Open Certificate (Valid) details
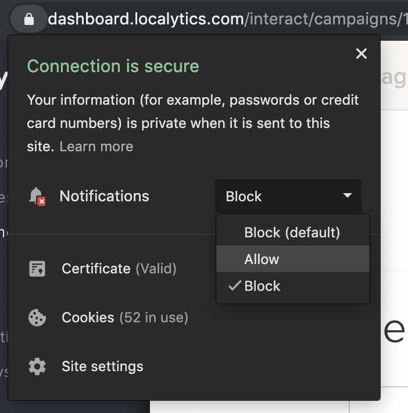Viewport: 408px width, 413px height. click(119, 269)
